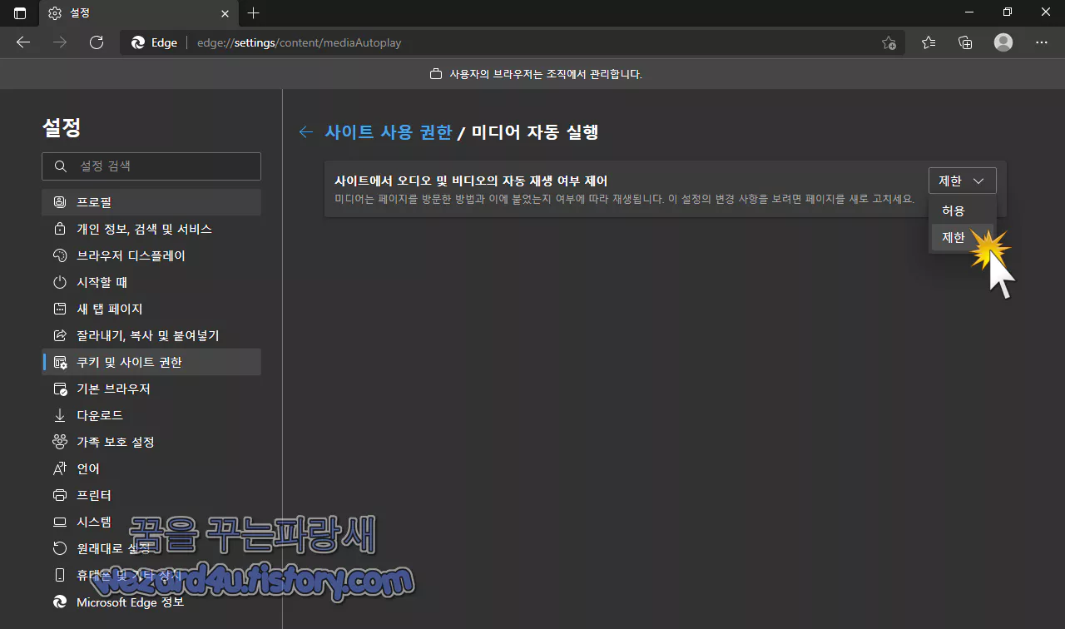The height and width of the screenshot is (629, 1065).
Task: Open the favorites star icon
Action: coord(929,42)
